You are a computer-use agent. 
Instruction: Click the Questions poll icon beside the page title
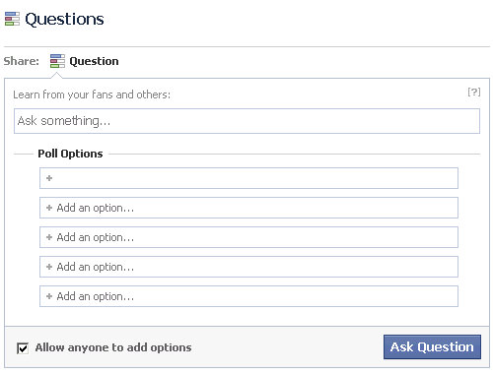[x=12, y=19]
